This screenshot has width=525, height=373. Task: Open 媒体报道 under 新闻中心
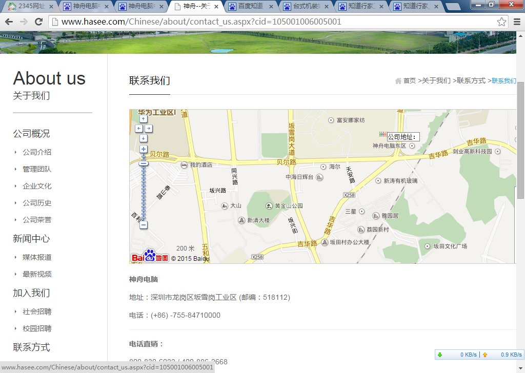pos(37,257)
